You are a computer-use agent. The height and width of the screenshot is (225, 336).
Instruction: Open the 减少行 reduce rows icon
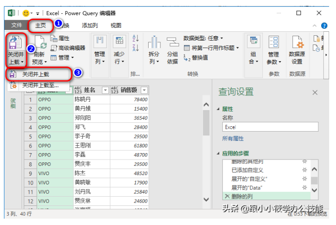click(x=119, y=41)
